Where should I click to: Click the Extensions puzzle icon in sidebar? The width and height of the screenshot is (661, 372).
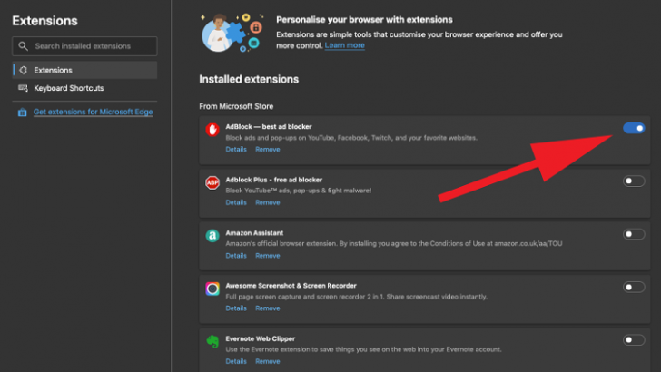coord(24,71)
